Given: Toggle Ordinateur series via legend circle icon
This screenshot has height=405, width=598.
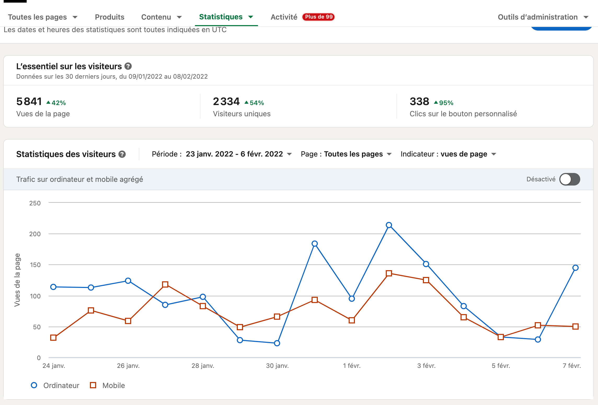Looking at the screenshot, I should coord(34,385).
